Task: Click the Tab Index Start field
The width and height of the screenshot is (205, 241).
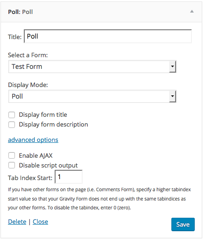Action: [69, 177]
